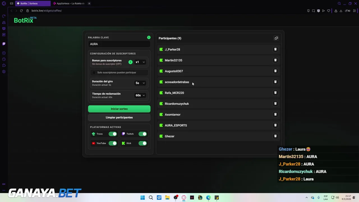Open the Easy Setup sliders icon
Image resolution: width=359 pixels, height=202 pixels.
pyautogui.click(x=355, y=11)
